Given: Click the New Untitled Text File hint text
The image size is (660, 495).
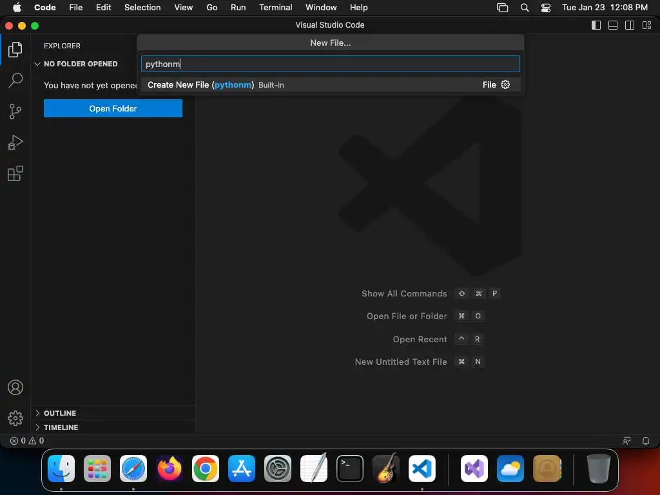Looking at the screenshot, I should [x=401, y=362].
